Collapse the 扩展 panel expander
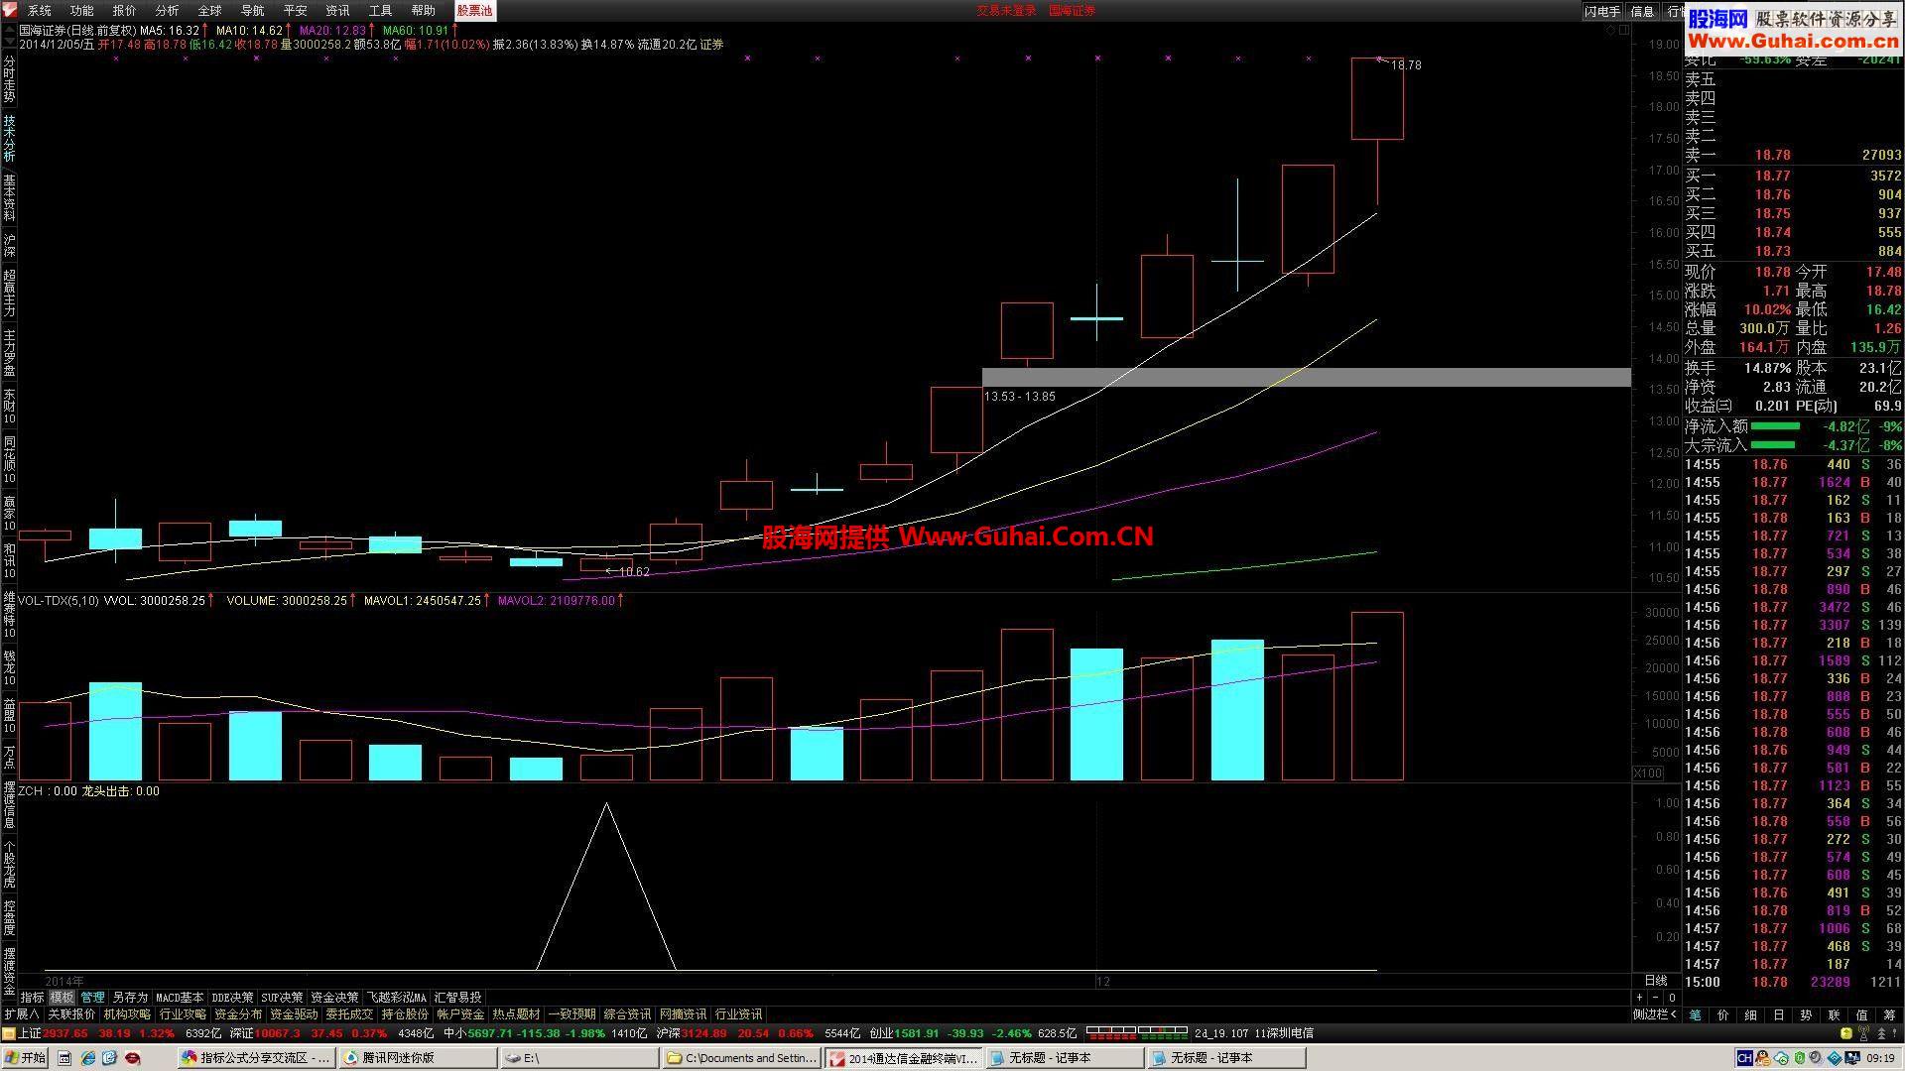Screen dimensions: 1905x1071 pos(21,1014)
